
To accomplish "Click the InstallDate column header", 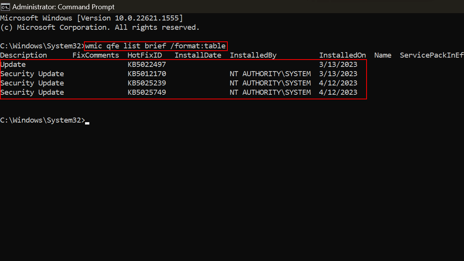I will (198, 55).
